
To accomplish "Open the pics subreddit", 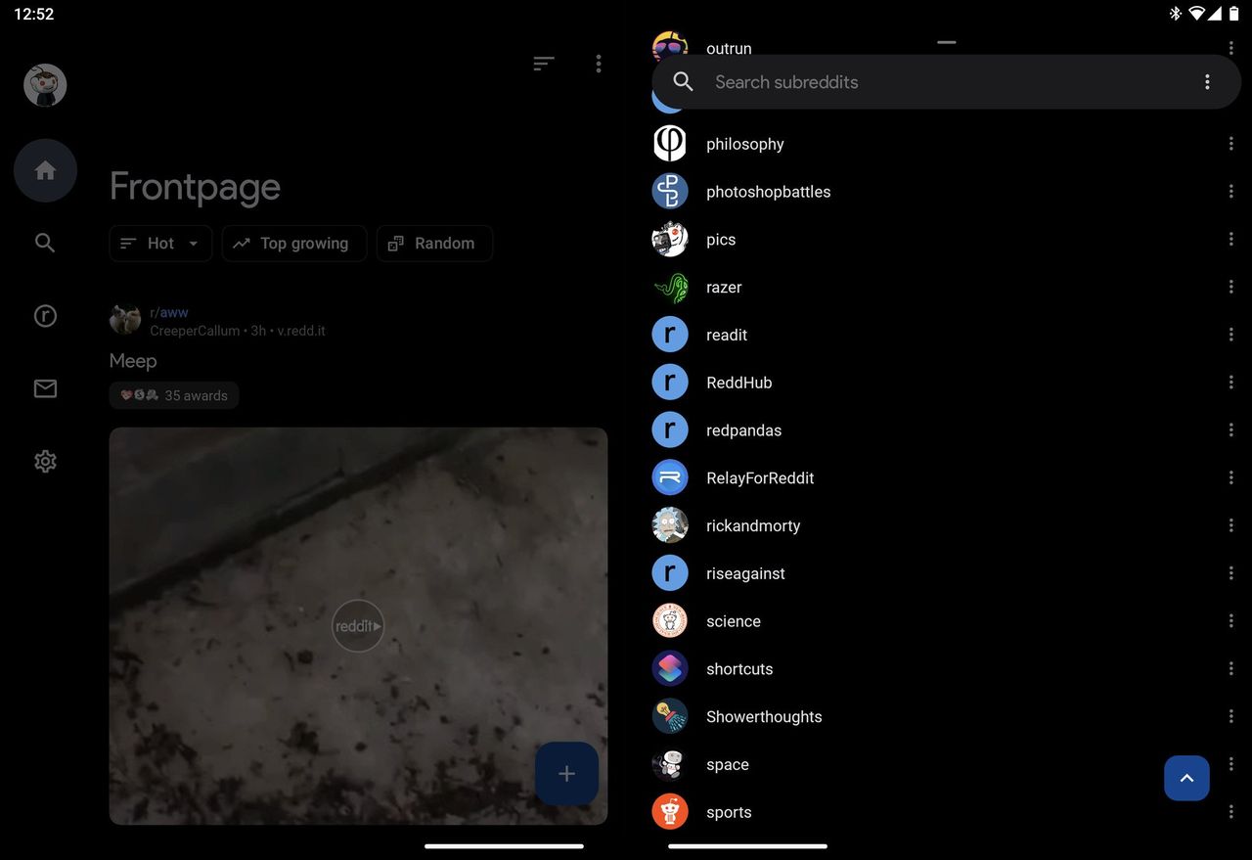I will point(721,240).
